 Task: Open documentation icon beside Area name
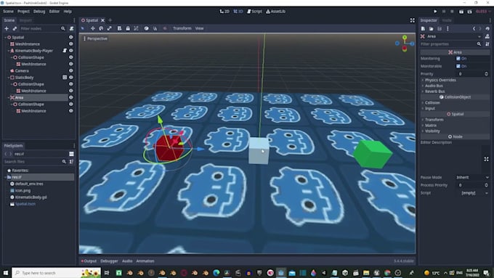[x=487, y=36]
